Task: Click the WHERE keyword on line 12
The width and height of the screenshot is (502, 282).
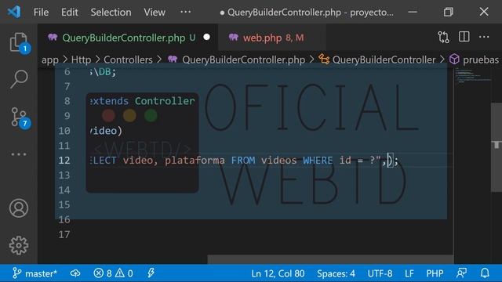Action: (x=318, y=160)
